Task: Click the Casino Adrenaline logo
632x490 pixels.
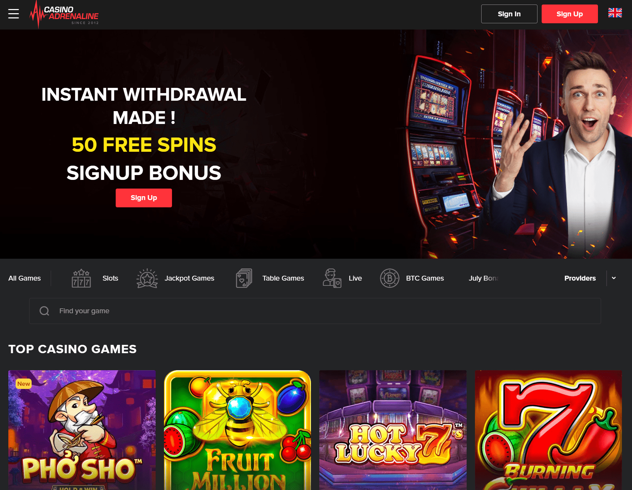Action: 64,15
